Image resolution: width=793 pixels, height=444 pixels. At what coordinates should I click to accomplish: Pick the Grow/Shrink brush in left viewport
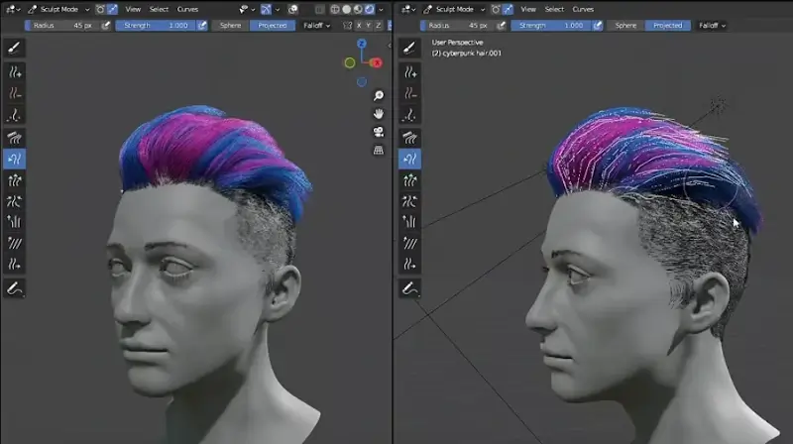(x=15, y=180)
